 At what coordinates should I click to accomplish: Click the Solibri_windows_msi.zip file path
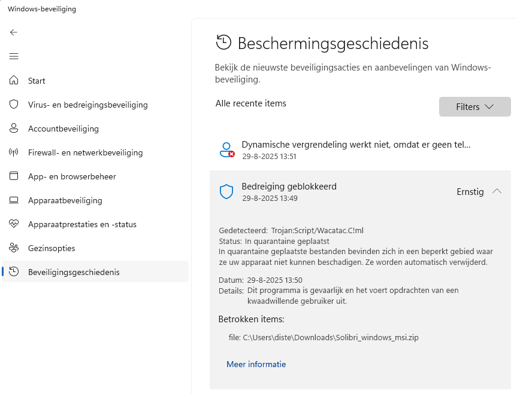[331, 337]
